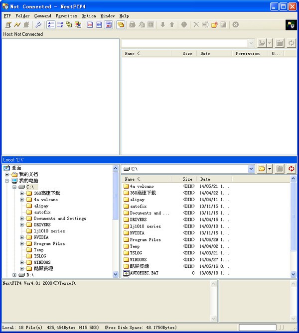This screenshot has width=299, height=333.
Task: Click the yellow lightning quick connect icon
Action: pos(17,24)
